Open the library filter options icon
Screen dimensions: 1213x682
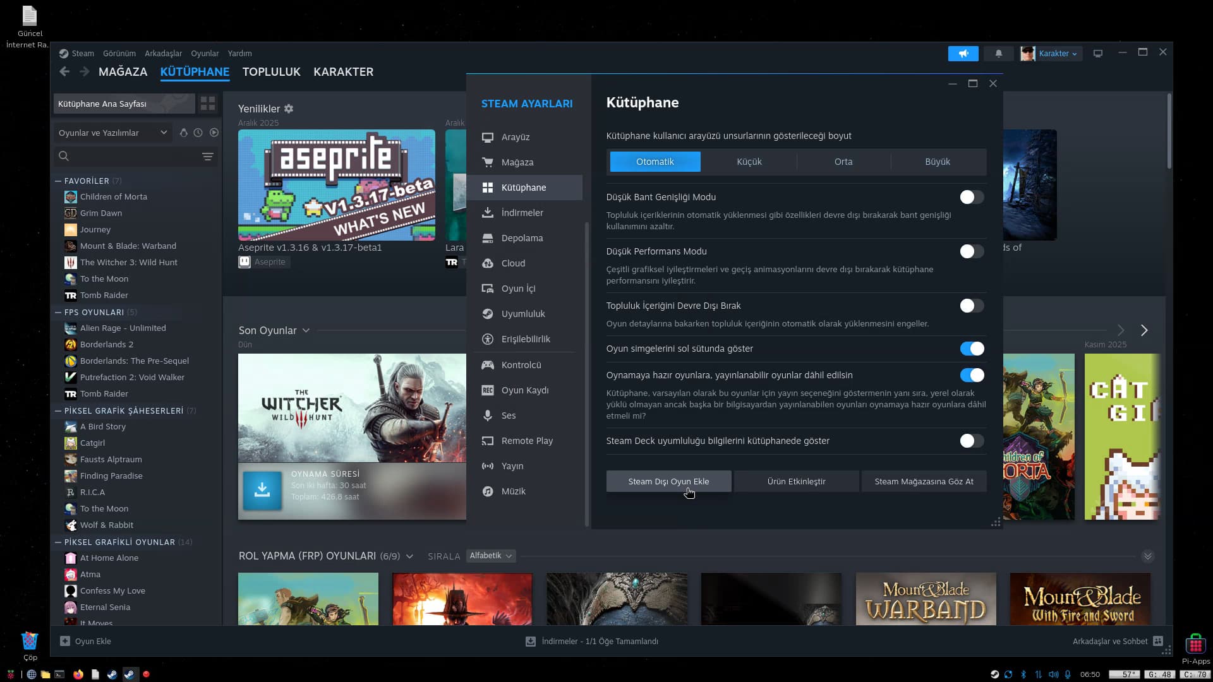[x=207, y=157]
